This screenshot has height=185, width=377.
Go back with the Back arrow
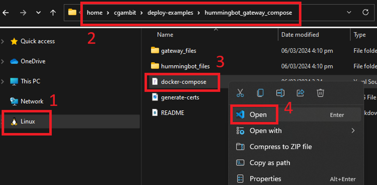pos(6,13)
